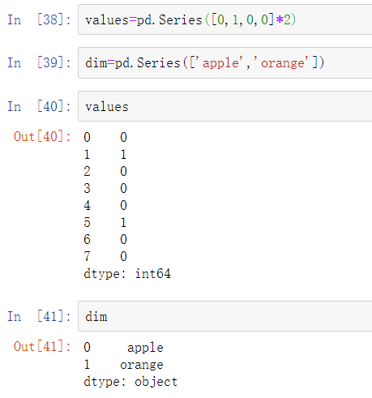Image resolution: width=372 pixels, height=398 pixels.
Task: Select the Out[41] output prompt
Action: tap(42, 346)
